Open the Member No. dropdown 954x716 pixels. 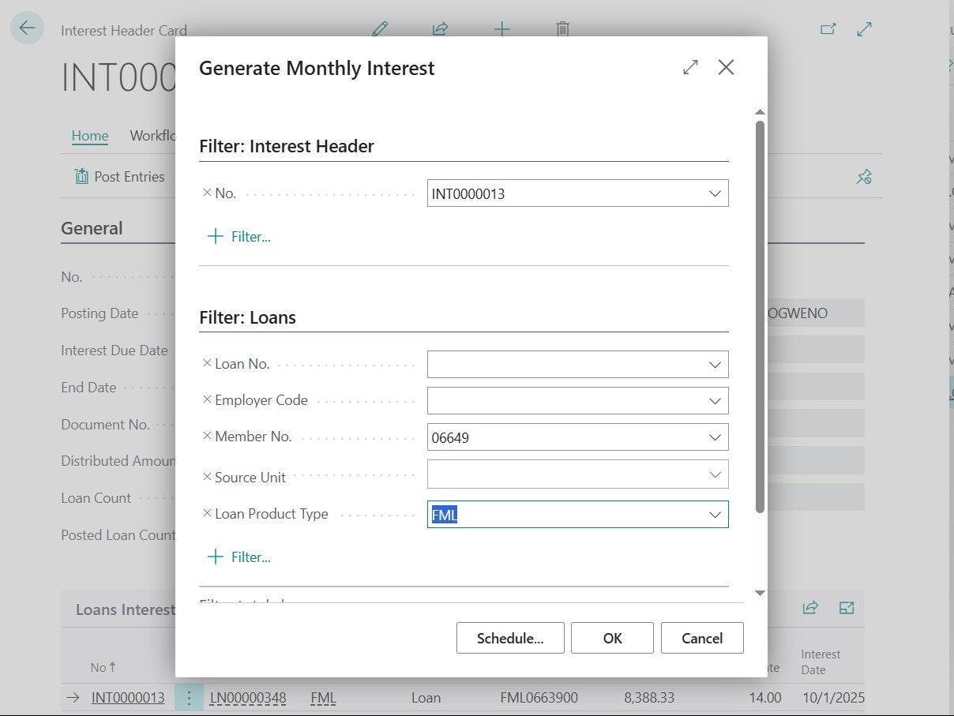click(x=715, y=437)
